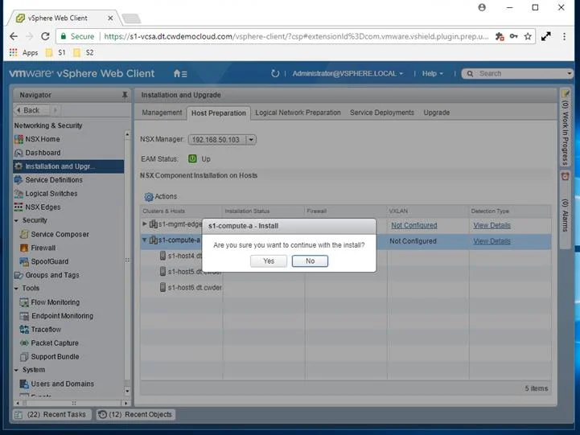
Task: Open the S1 bookmark folder
Action: point(56,52)
